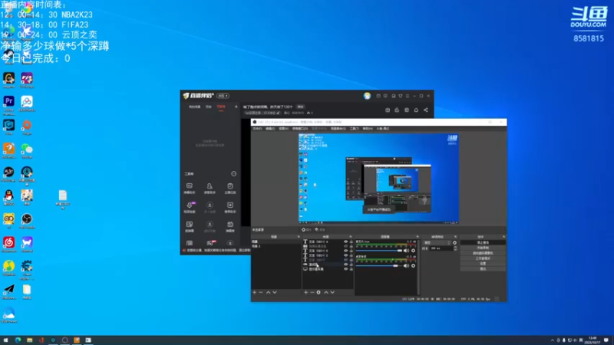Screen dimensions: 614x345
Task: Toggle visibility of the 文本 (GDI+) 2 source
Action: coord(346,255)
